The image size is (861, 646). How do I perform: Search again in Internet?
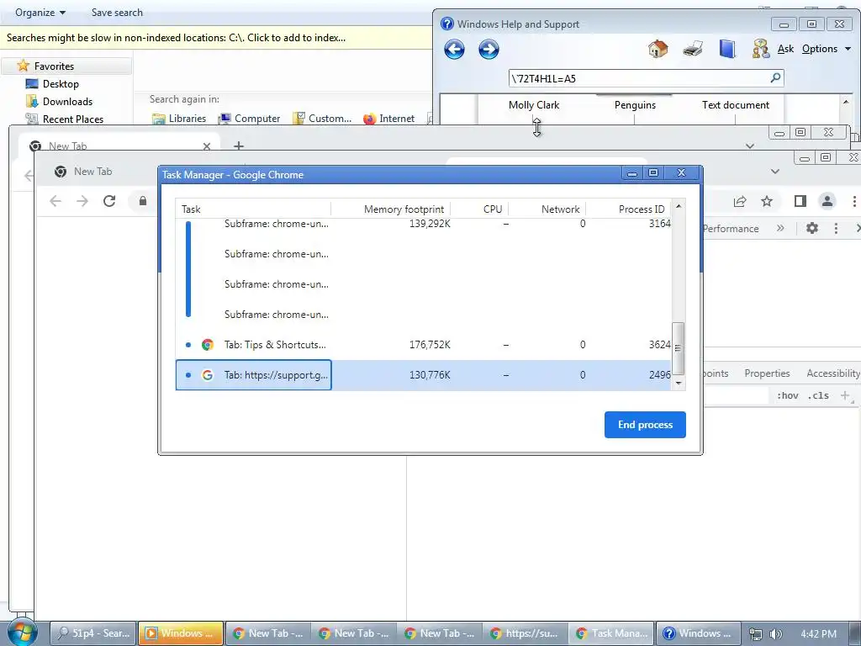[x=388, y=119]
